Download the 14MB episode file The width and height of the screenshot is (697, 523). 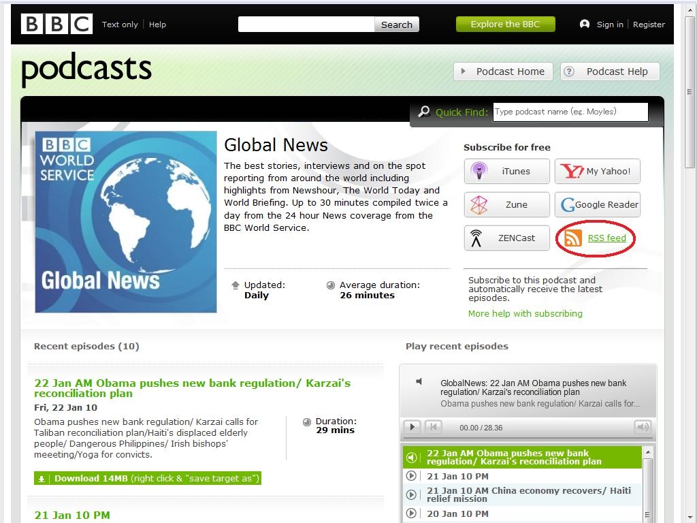tap(148, 478)
